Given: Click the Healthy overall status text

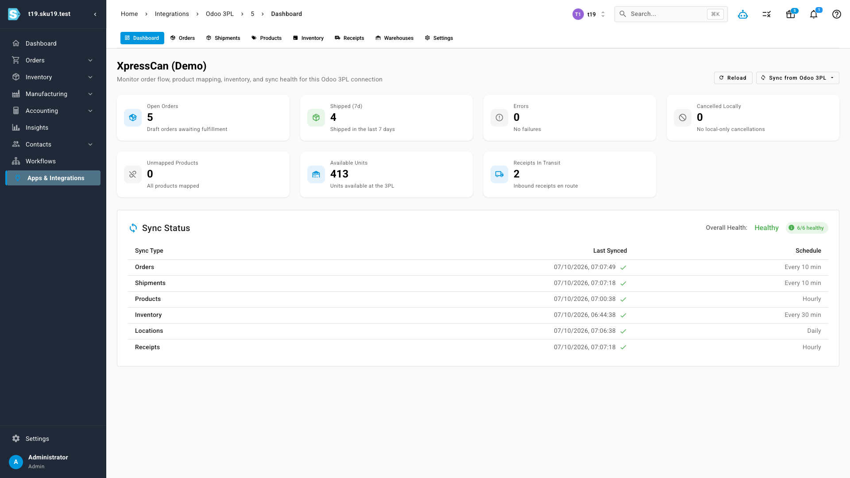Looking at the screenshot, I should [766, 228].
